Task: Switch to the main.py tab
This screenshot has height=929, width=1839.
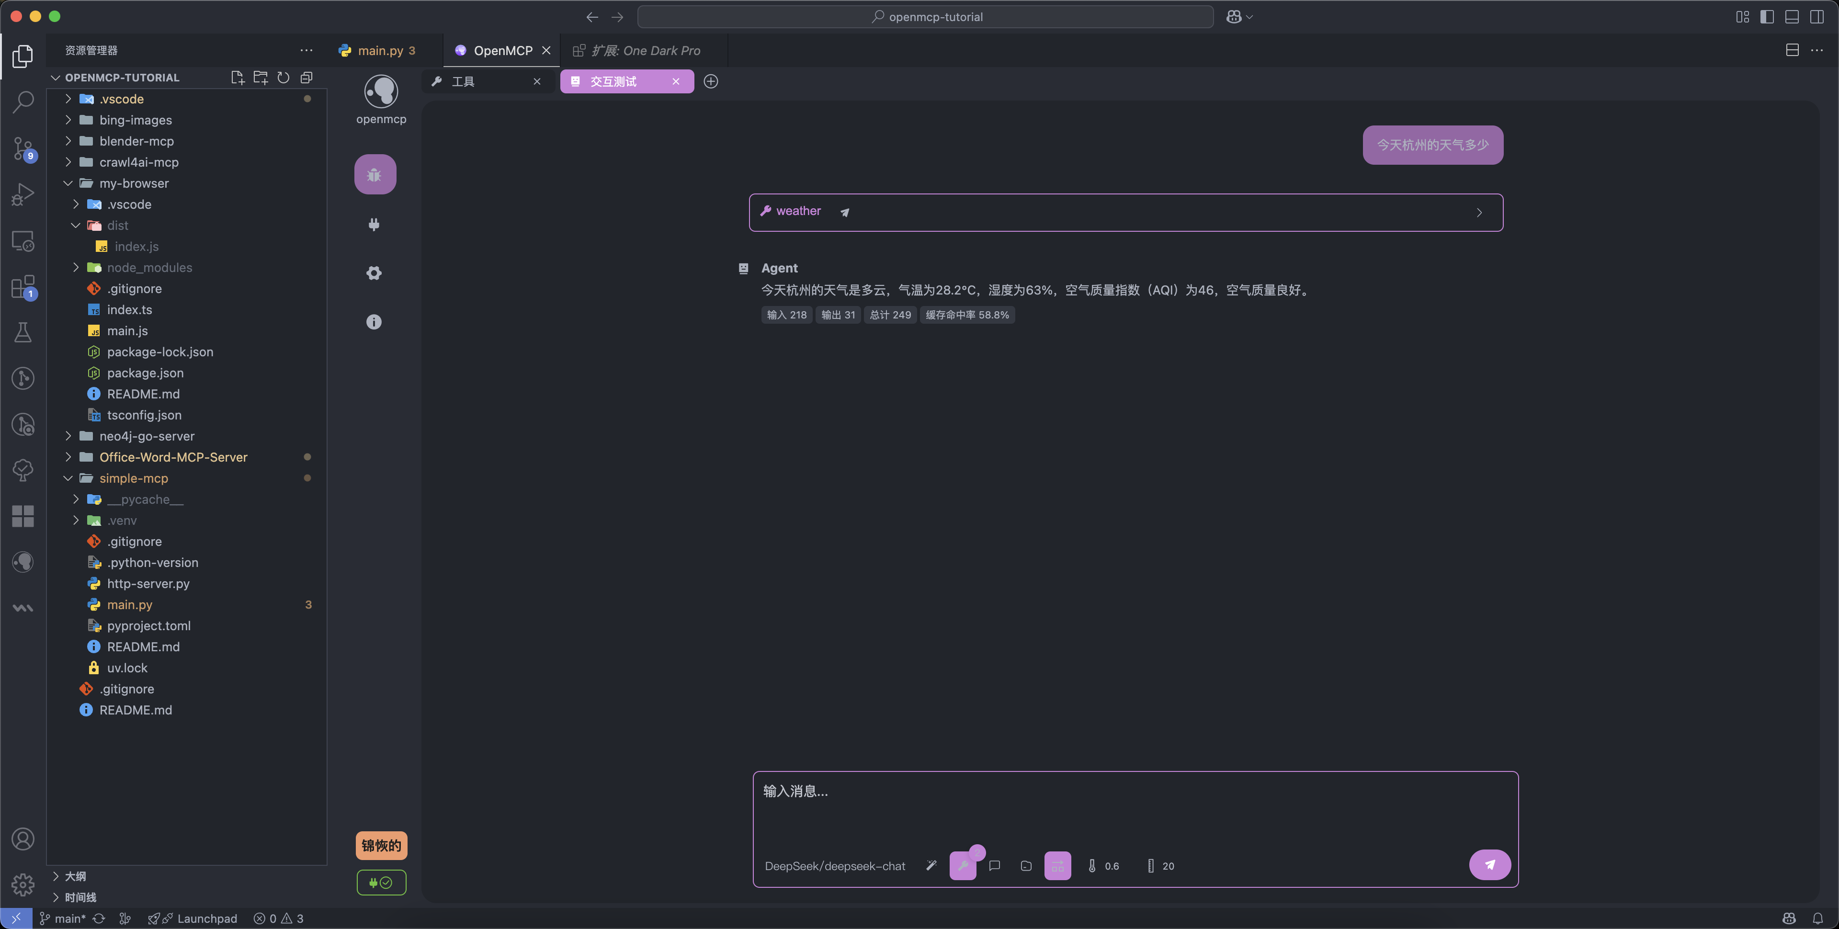Action: (378, 50)
